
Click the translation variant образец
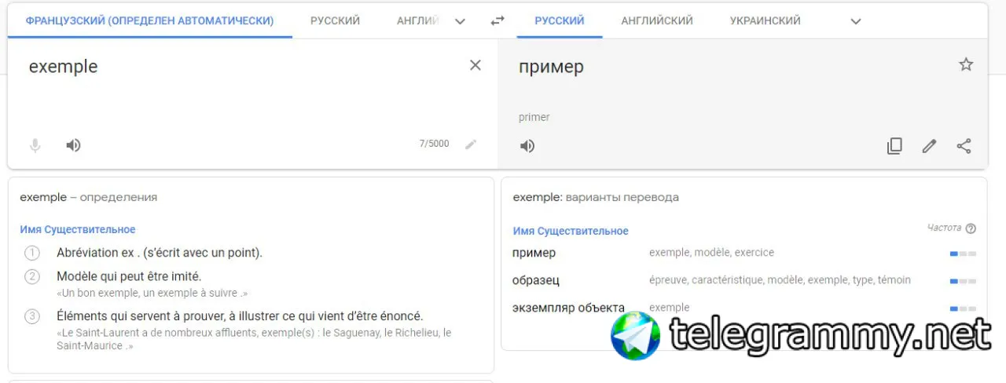click(x=536, y=280)
